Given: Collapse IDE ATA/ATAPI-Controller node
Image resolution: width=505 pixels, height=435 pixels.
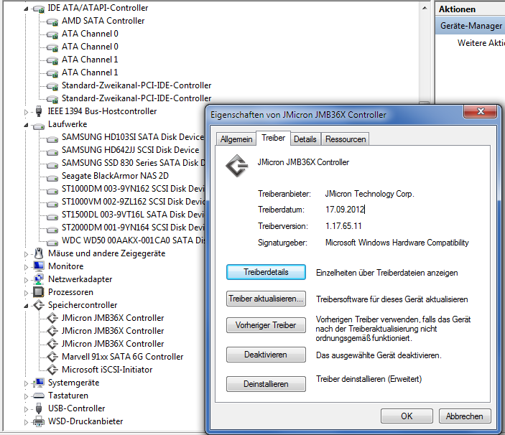Looking at the screenshot, I should click(x=26, y=9).
